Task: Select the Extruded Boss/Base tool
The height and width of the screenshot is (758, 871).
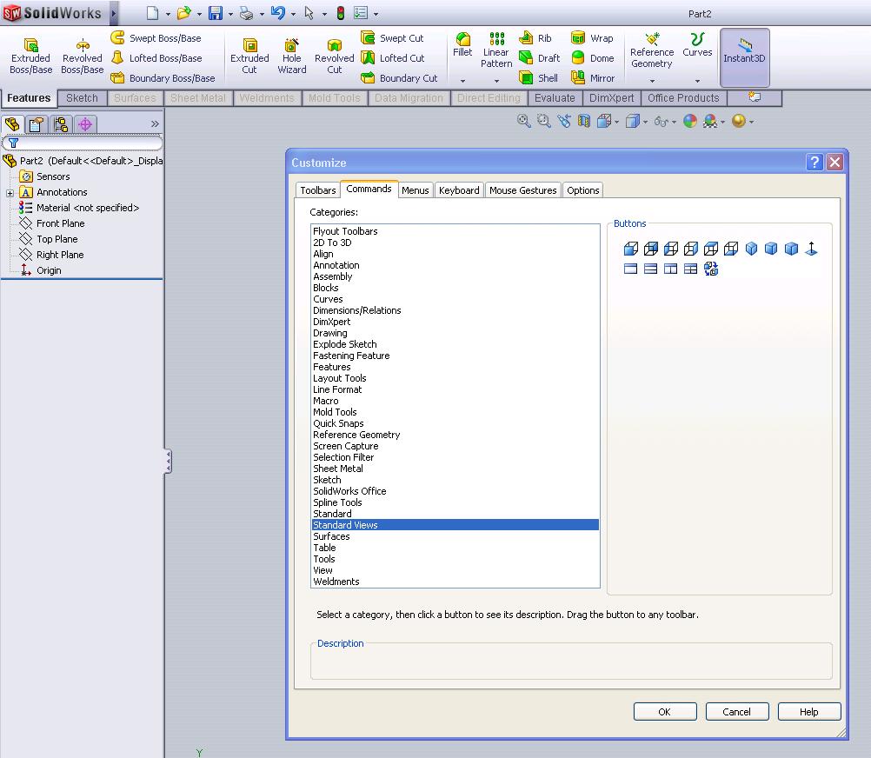Action: click(x=30, y=57)
